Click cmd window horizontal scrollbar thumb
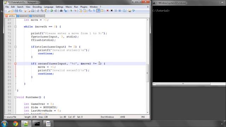The height and width of the screenshot is (127, 226). point(183,84)
